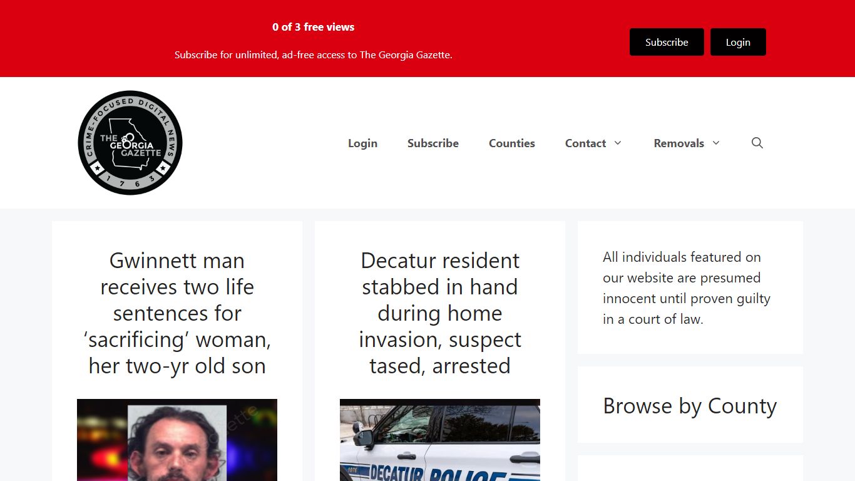This screenshot has width=855, height=481.
Task: Click The Georgia Gazette logo
Action: point(130,143)
